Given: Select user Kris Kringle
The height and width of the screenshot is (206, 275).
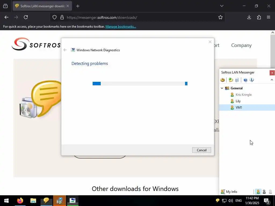Looking at the screenshot, I should click(x=243, y=95).
